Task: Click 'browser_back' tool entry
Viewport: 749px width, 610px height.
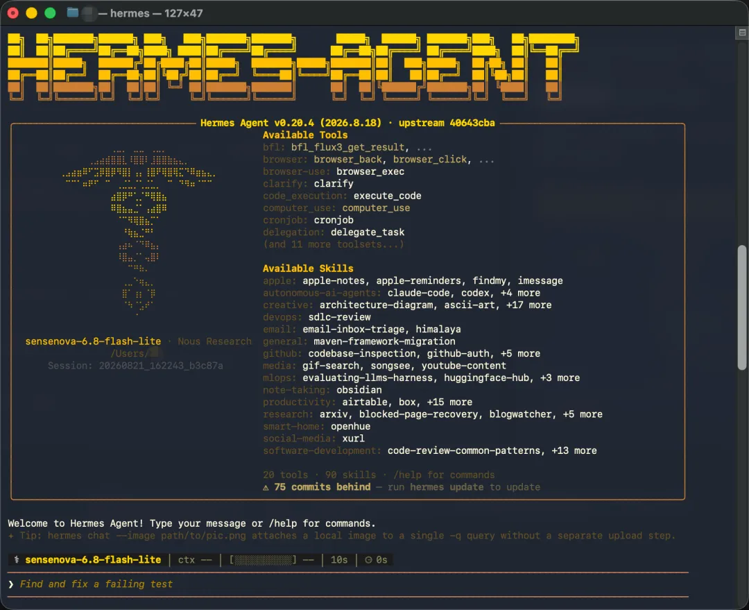Action: point(347,159)
